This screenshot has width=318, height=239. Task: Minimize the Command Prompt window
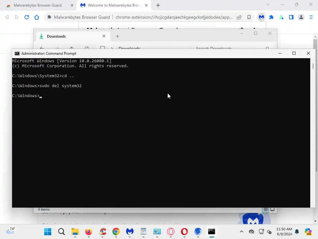pyautogui.click(x=280, y=54)
